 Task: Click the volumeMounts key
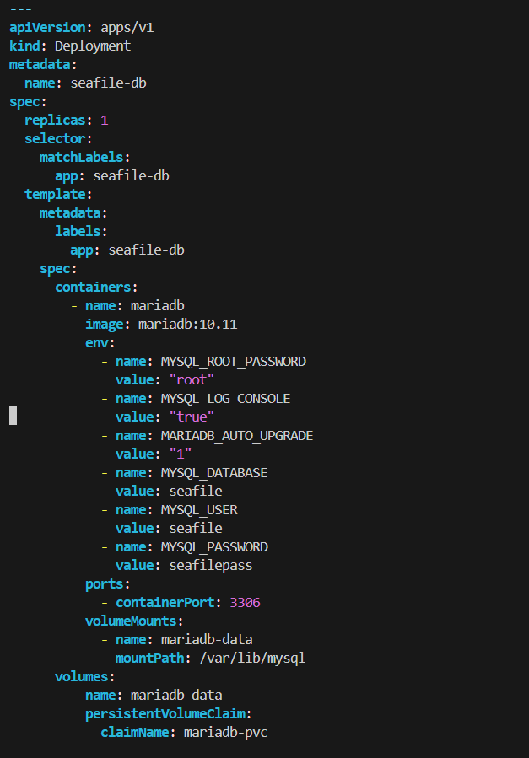coord(131,621)
